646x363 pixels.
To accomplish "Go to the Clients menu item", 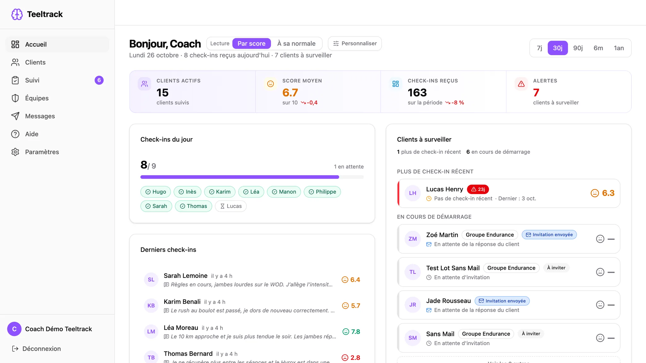I will [57, 62].
